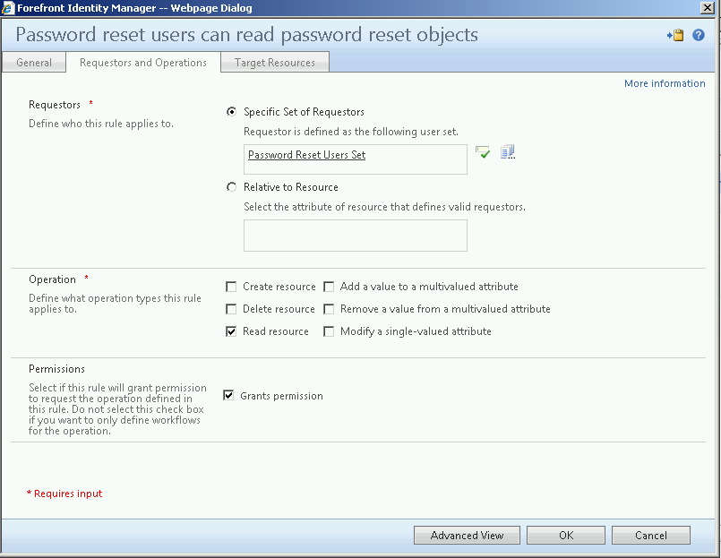Close the Webpage Dialog window

point(708,8)
